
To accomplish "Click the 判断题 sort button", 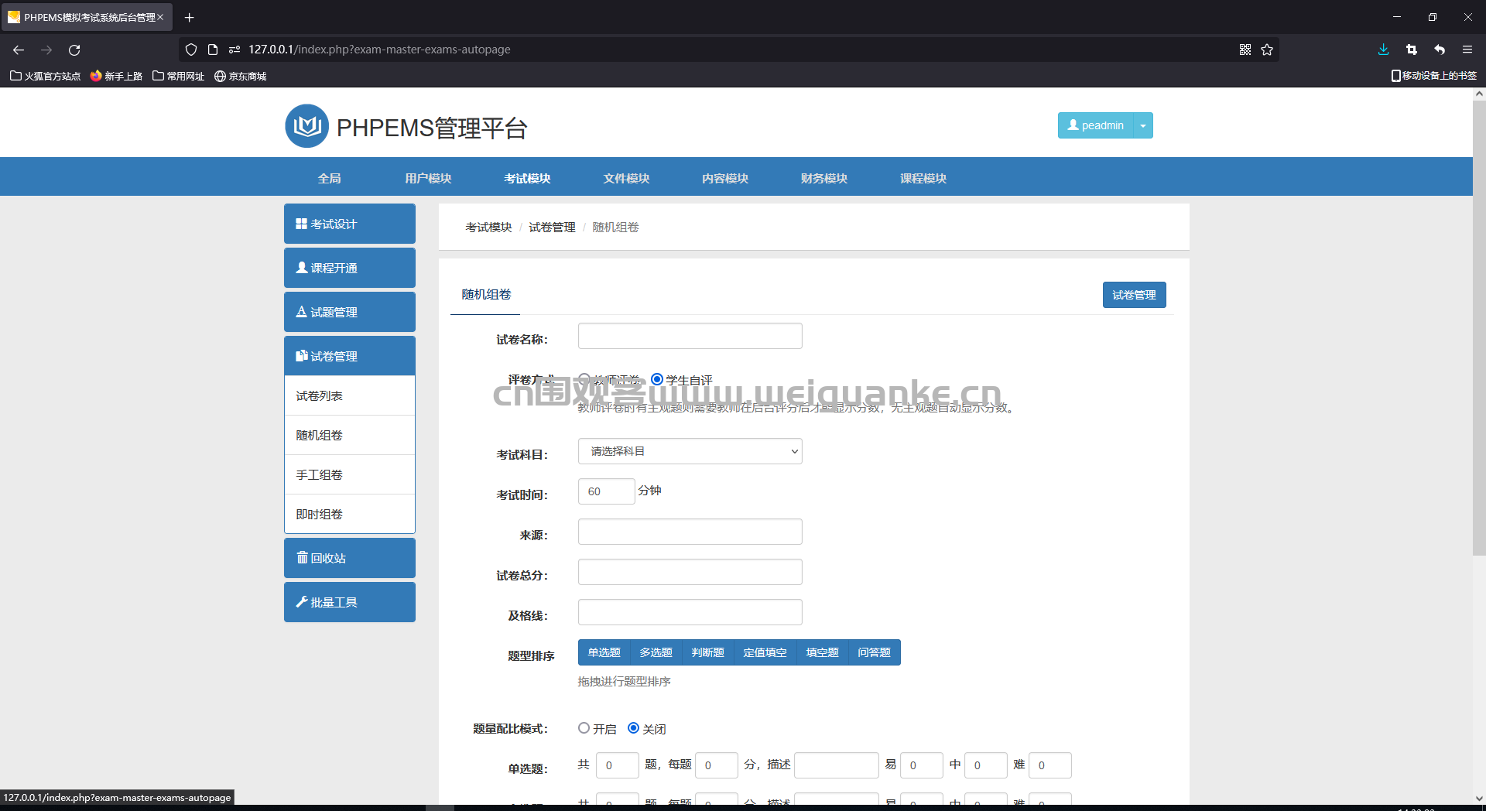I will click(708, 652).
